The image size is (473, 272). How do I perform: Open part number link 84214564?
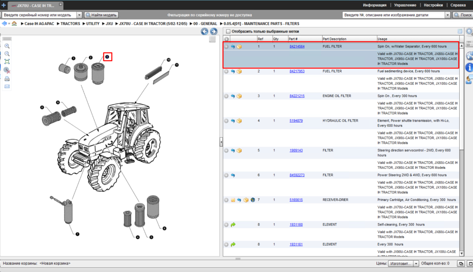(297, 47)
